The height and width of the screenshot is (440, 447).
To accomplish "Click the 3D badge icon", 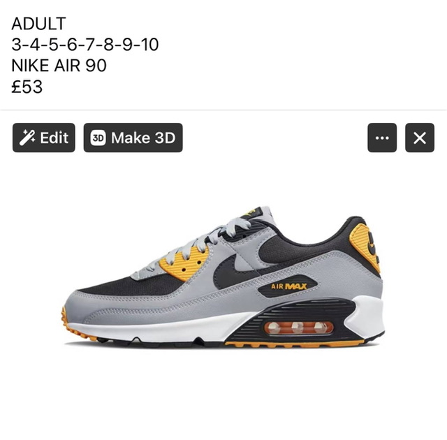I will 98,138.
